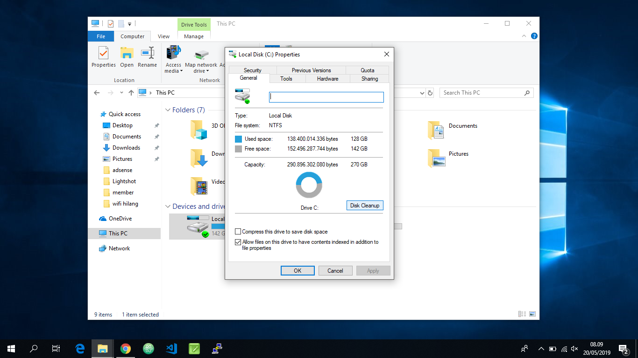Open Recent locations dropdown arrow
Viewport: 638px width, 358px height.
121,93
